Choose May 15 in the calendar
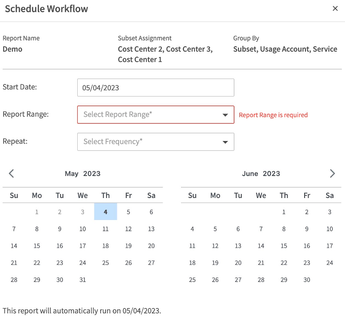This screenshot has height=317, width=345. pos(37,246)
